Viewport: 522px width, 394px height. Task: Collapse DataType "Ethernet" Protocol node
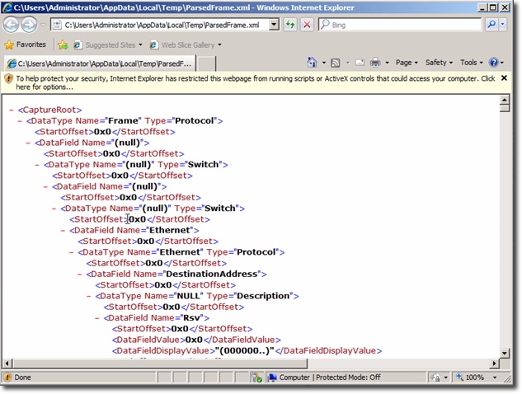(x=72, y=252)
